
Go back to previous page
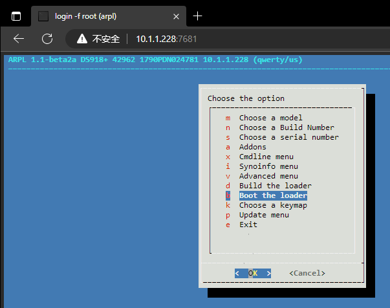19,39
